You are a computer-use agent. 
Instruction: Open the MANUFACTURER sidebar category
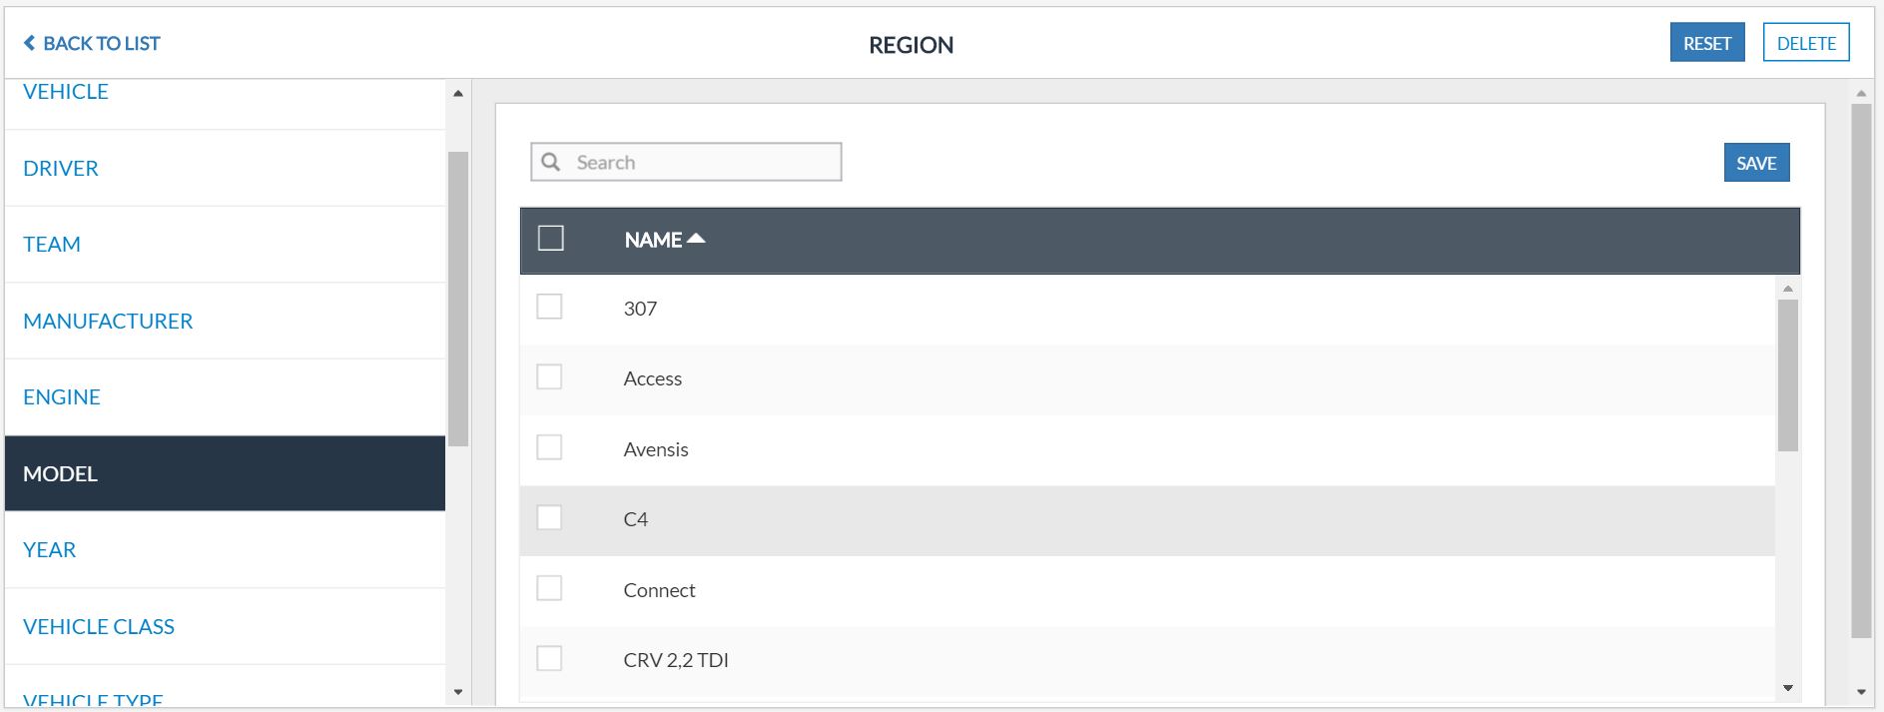click(108, 321)
